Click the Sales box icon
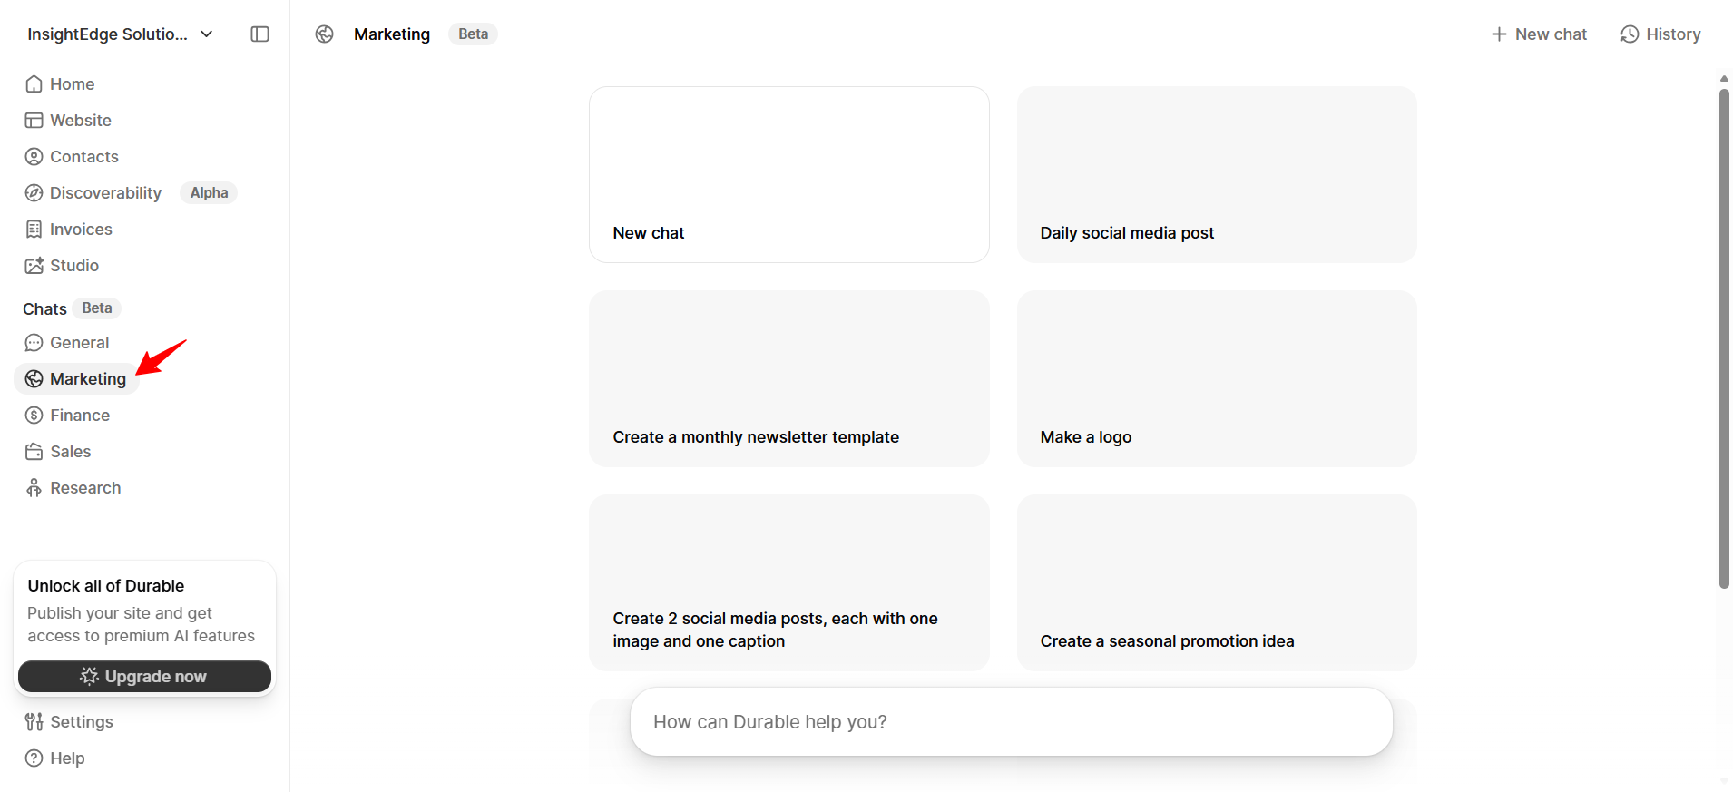This screenshot has width=1733, height=792. [34, 452]
